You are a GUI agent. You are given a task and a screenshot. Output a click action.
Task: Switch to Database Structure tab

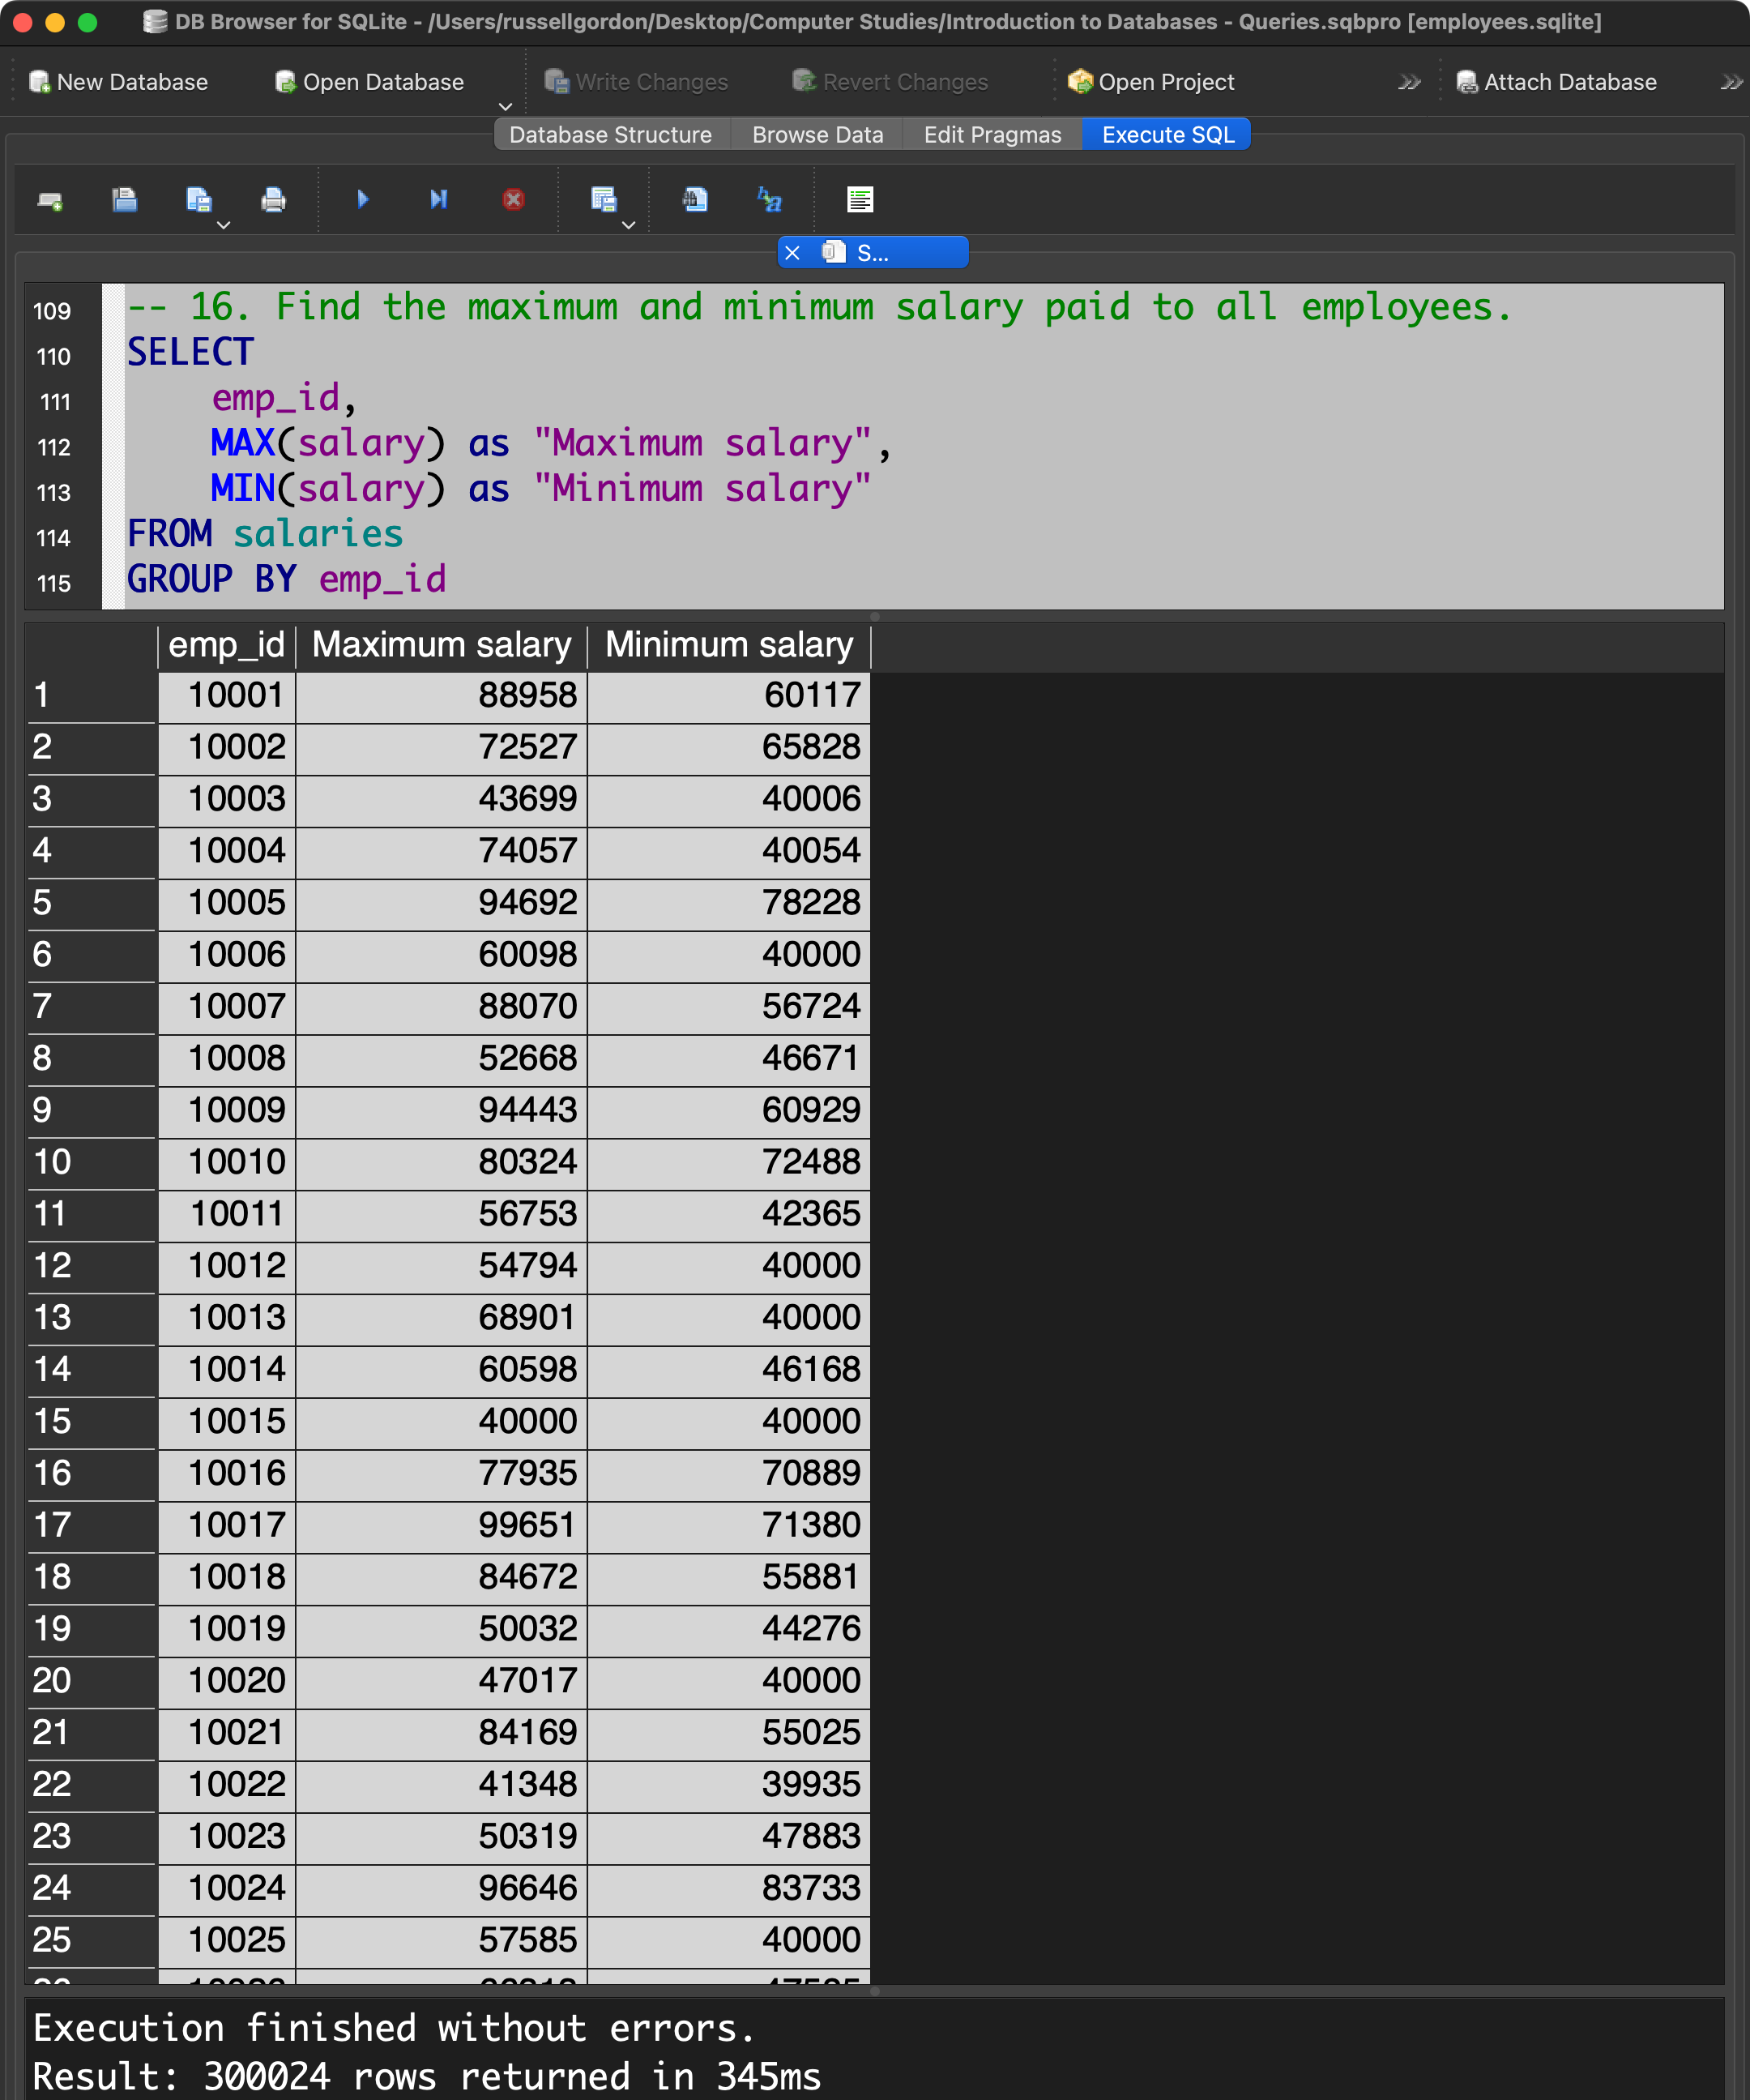coord(609,135)
